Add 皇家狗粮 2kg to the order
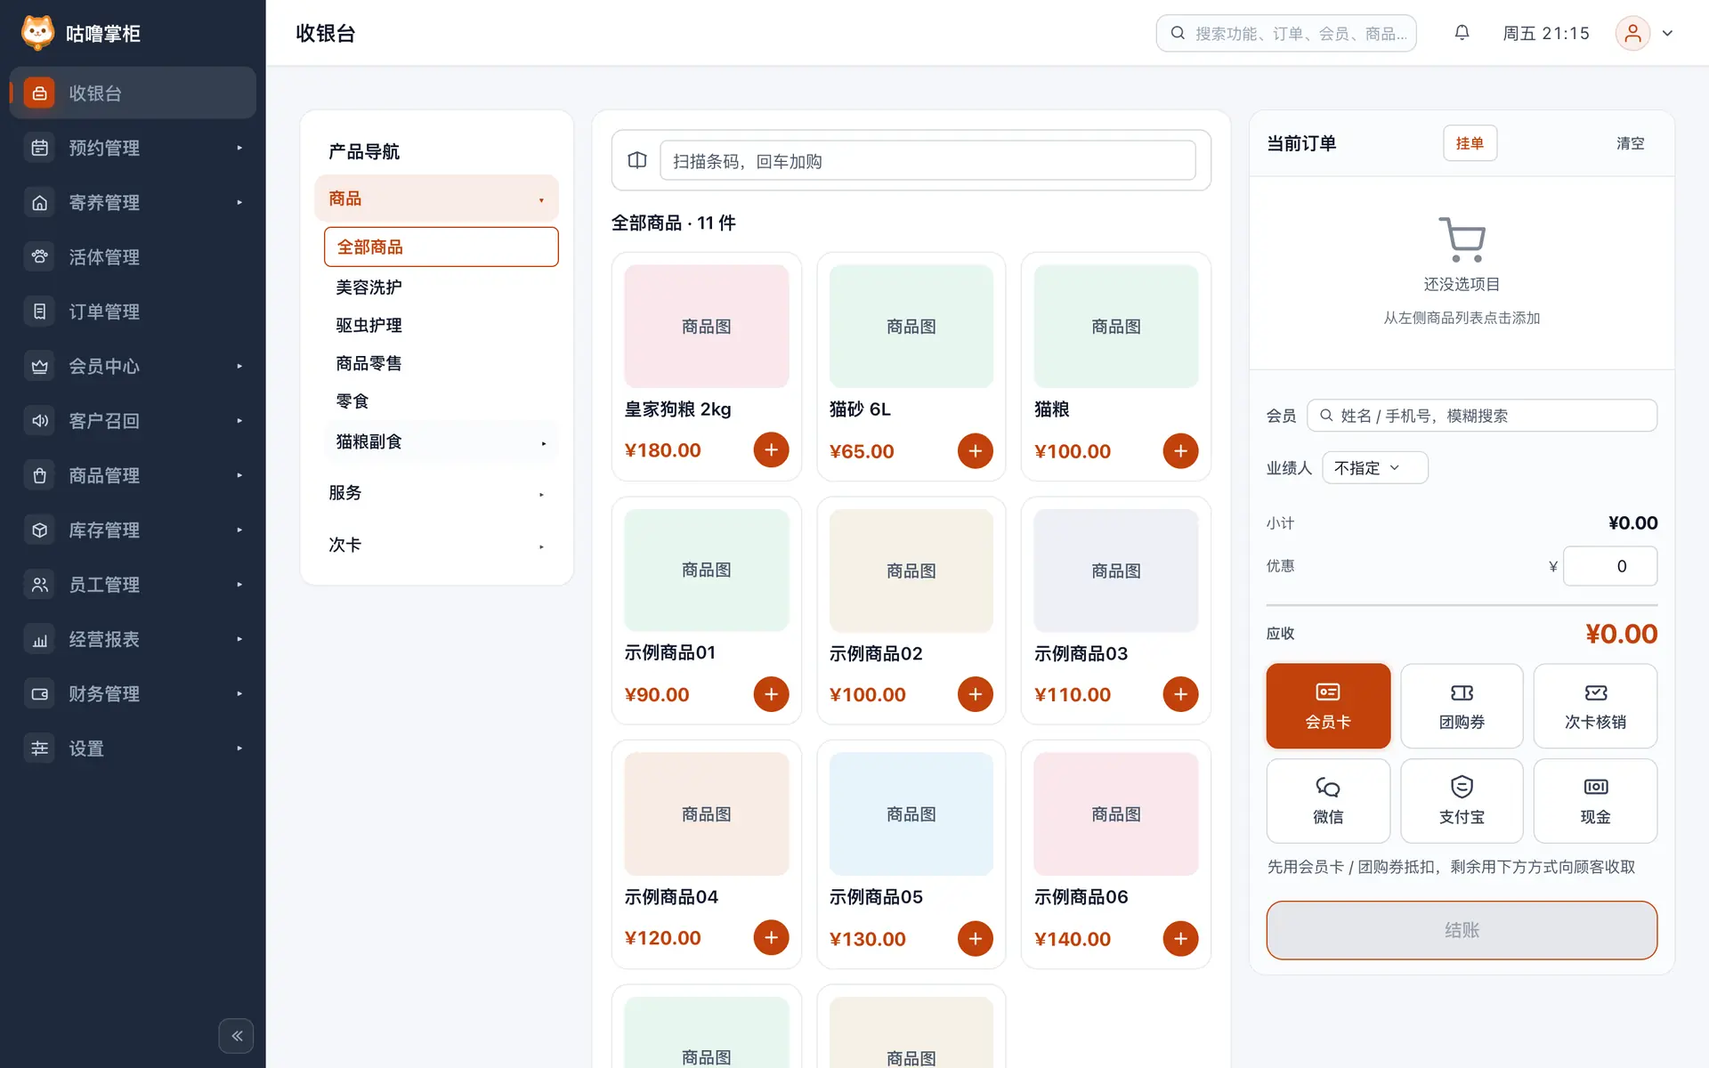The width and height of the screenshot is (1709, 1068). (771, 450)
